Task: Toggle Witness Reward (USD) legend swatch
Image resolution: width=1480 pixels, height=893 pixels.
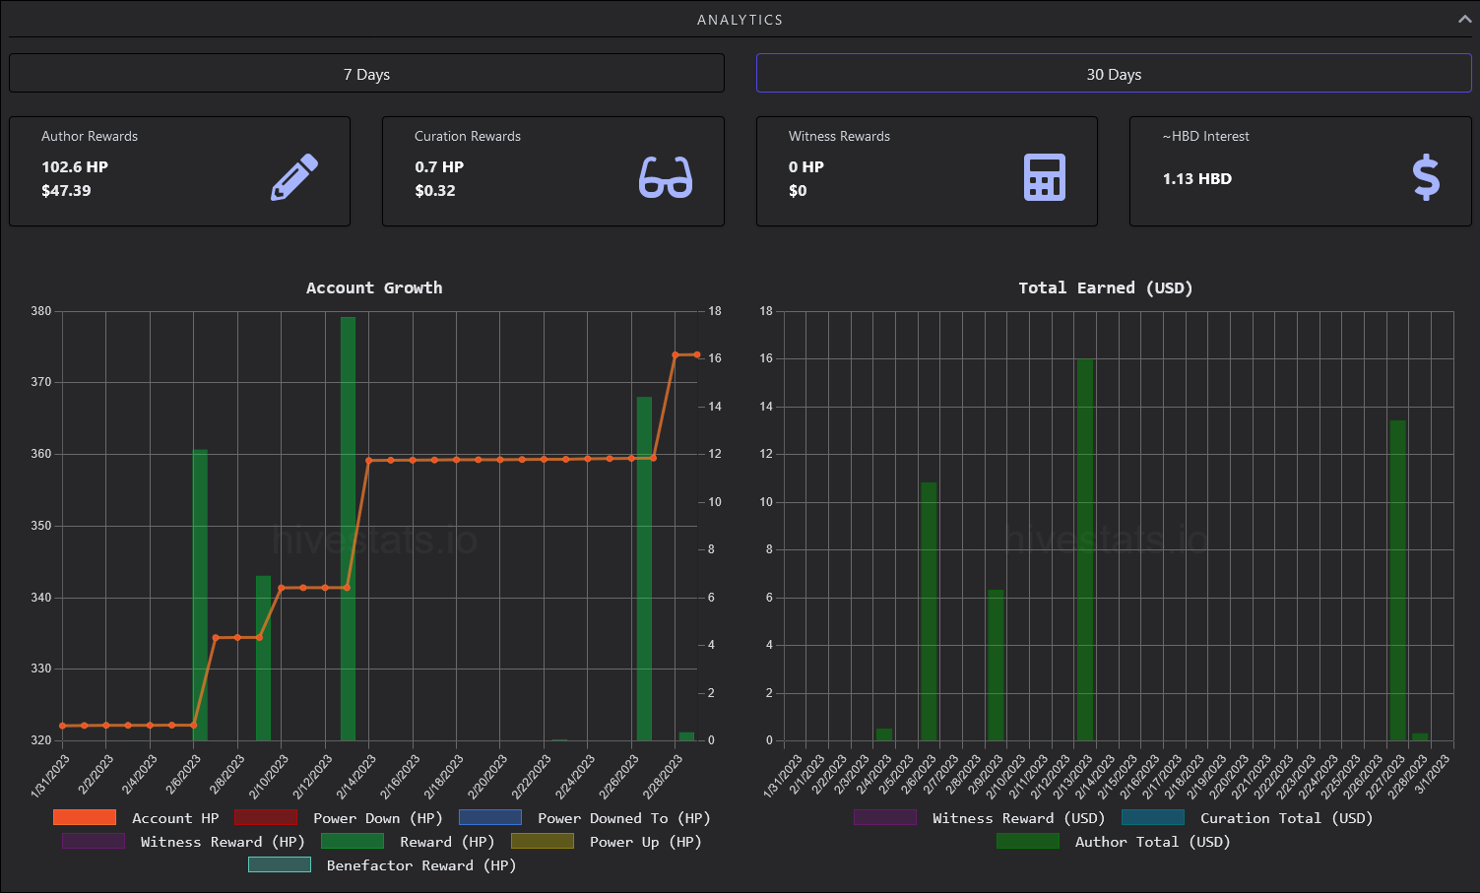Action: click(885, 817)
